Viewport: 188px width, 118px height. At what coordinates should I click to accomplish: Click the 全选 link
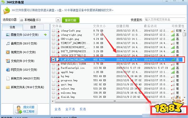[x=58, y=109]
